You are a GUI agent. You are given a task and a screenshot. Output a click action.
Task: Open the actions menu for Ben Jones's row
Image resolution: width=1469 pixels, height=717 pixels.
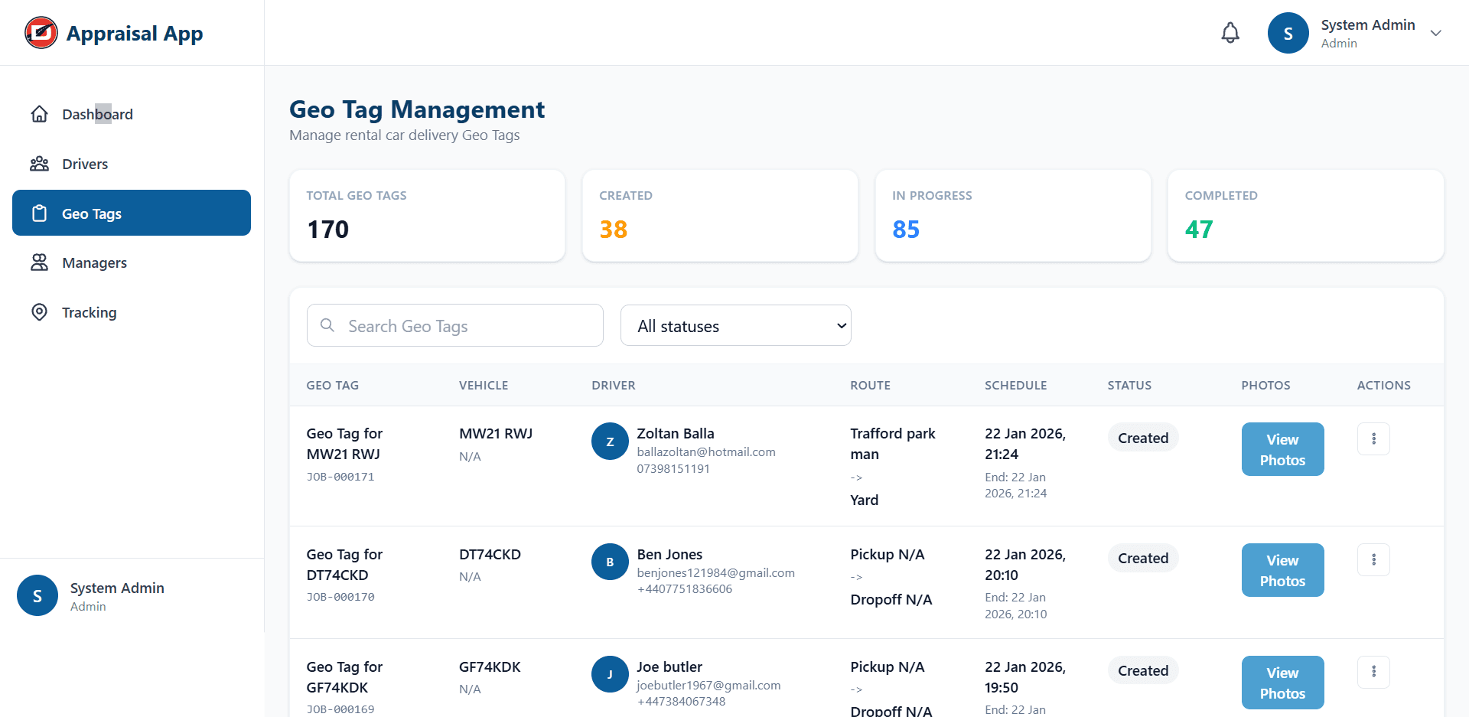(1373, 559)
